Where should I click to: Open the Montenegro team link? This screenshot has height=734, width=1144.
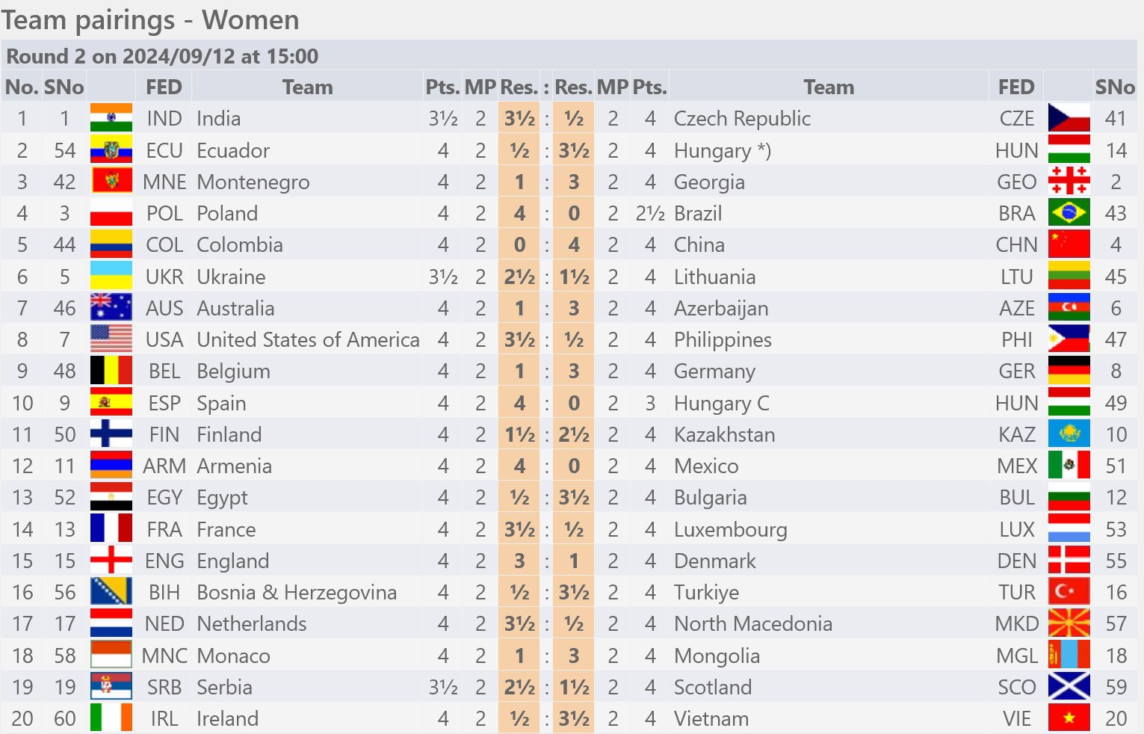tap(253, 182)
